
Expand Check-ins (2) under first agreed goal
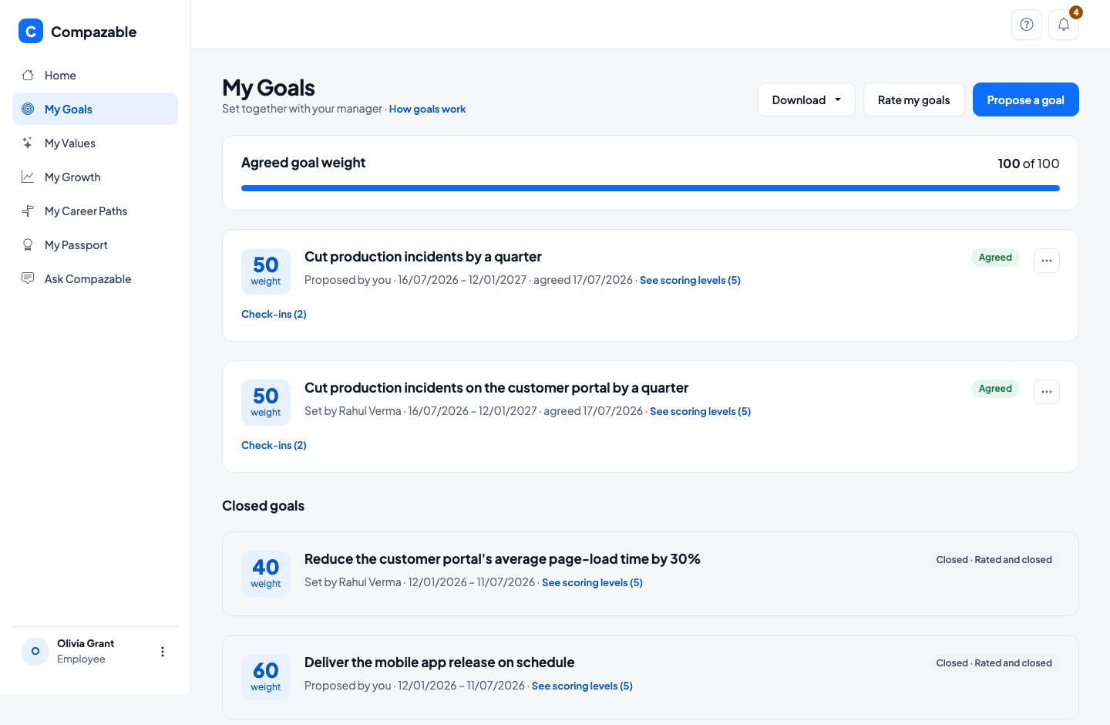coord(274,314)
